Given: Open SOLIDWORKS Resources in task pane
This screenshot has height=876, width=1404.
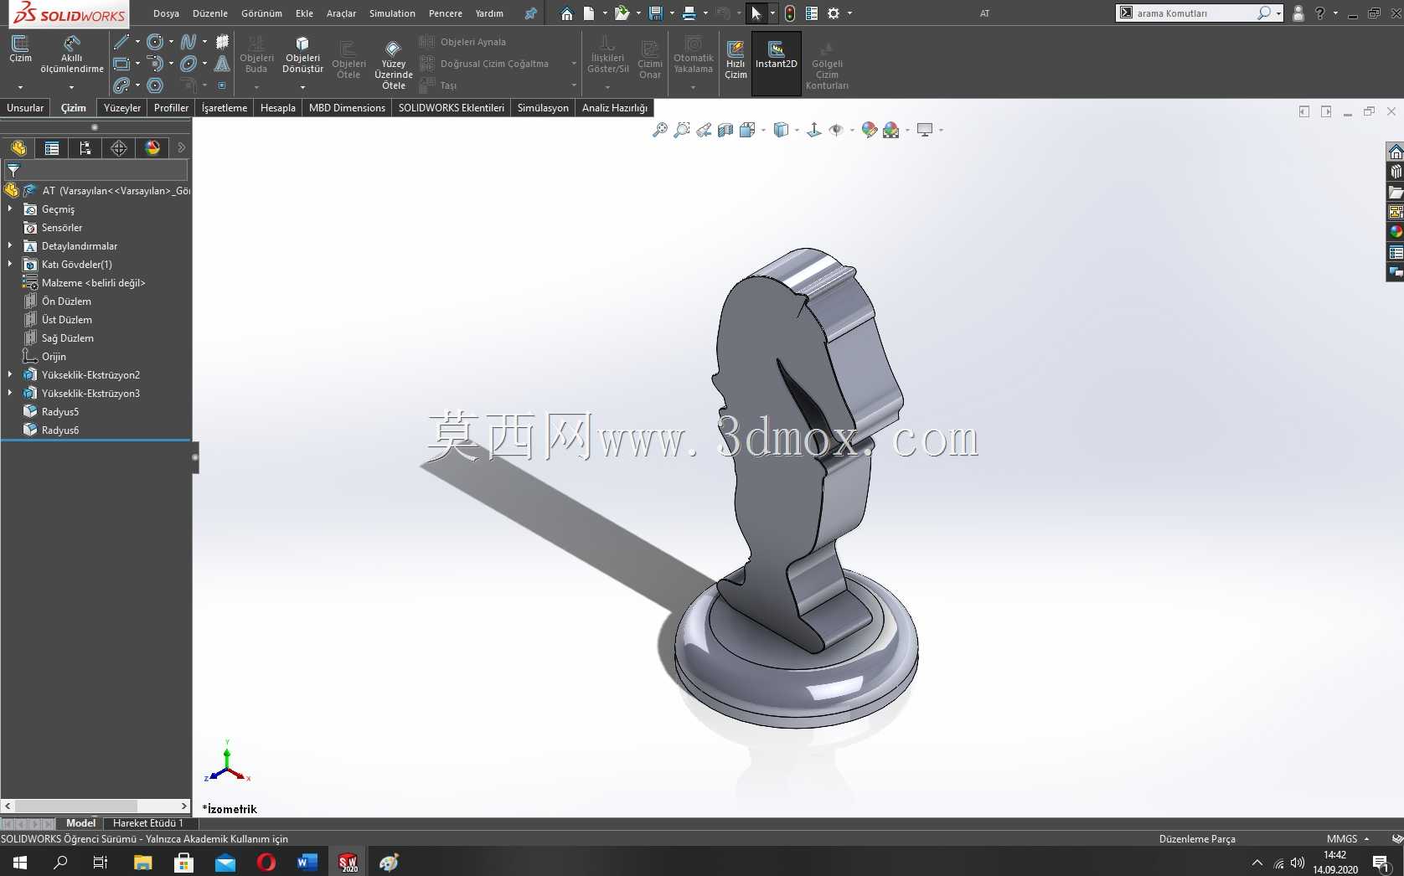Looking at the screenshot, I should (1396, 152).
